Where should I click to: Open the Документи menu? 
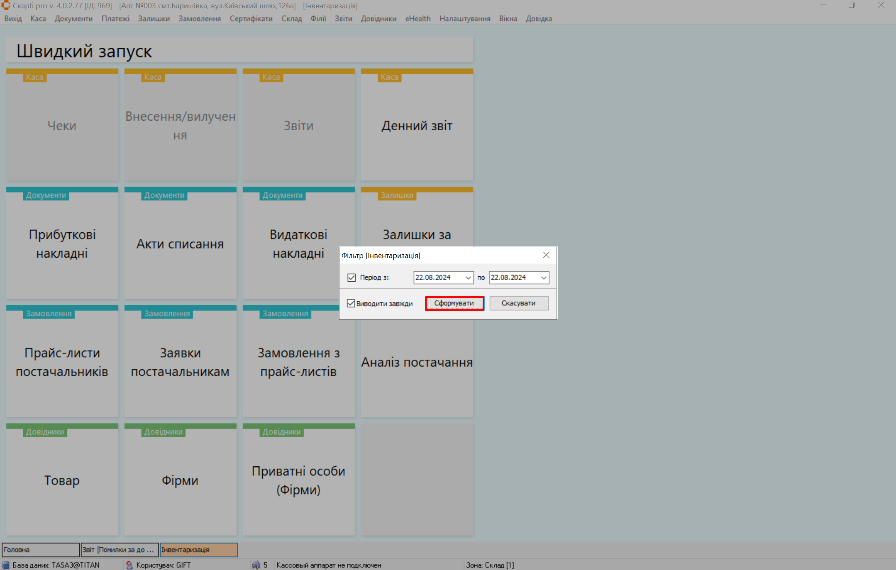point(73,19)
